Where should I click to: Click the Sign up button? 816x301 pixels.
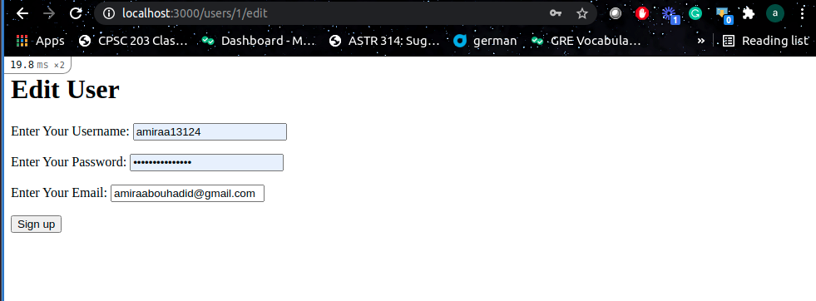pyautogui.click(x=36, y=224)
